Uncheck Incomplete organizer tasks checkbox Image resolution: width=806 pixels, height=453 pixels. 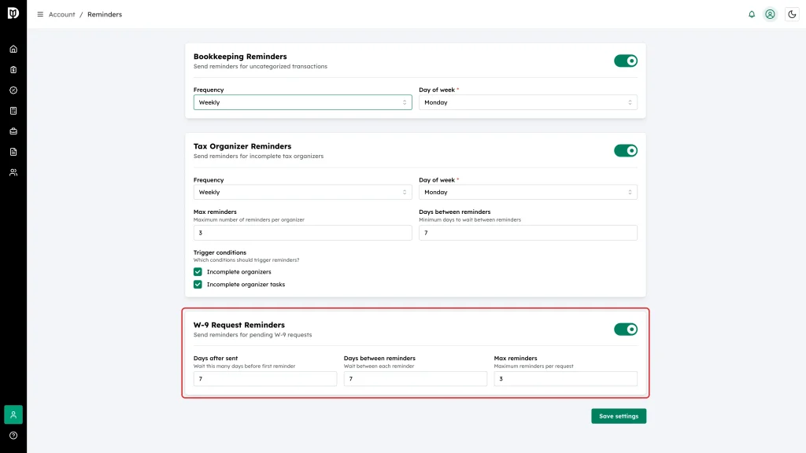198,284
